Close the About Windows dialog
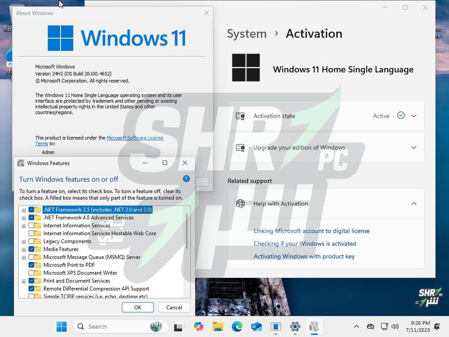This screenshot has width=449, height=337. pos(207,13)
